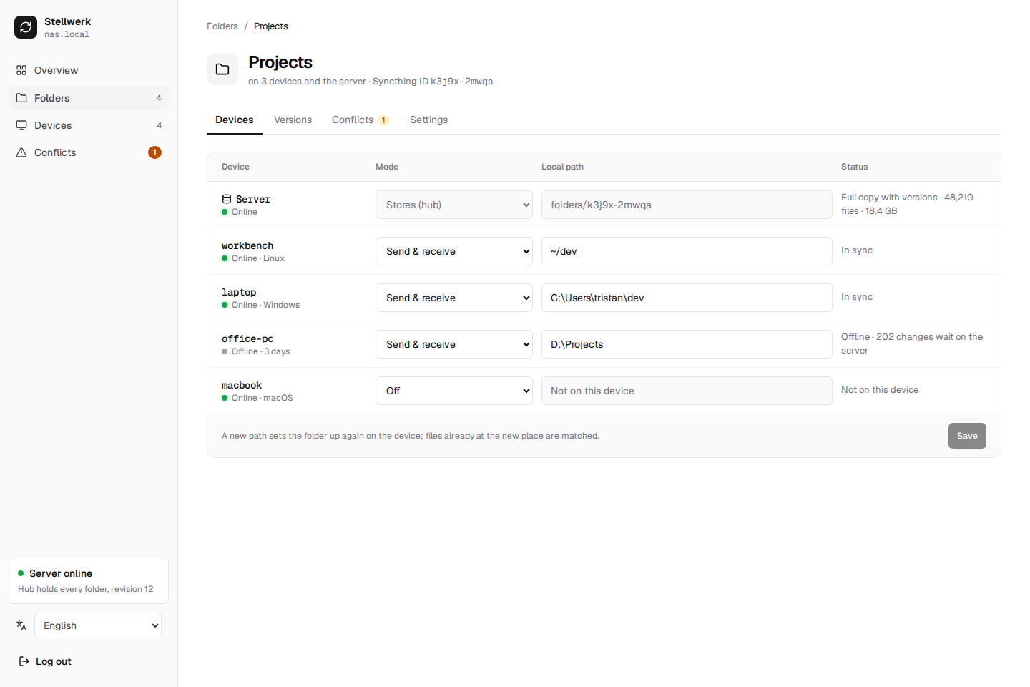Image resolution: width=1030 pixels, height=687 pixels.
Task: Click the 'office-pc' device name
Action: point(247,338)
